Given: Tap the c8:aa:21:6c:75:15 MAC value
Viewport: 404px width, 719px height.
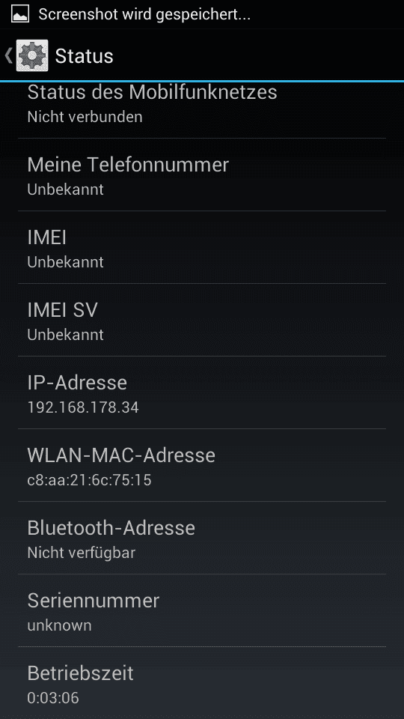Looking at the screenshot, I should [x=89, y=480].
